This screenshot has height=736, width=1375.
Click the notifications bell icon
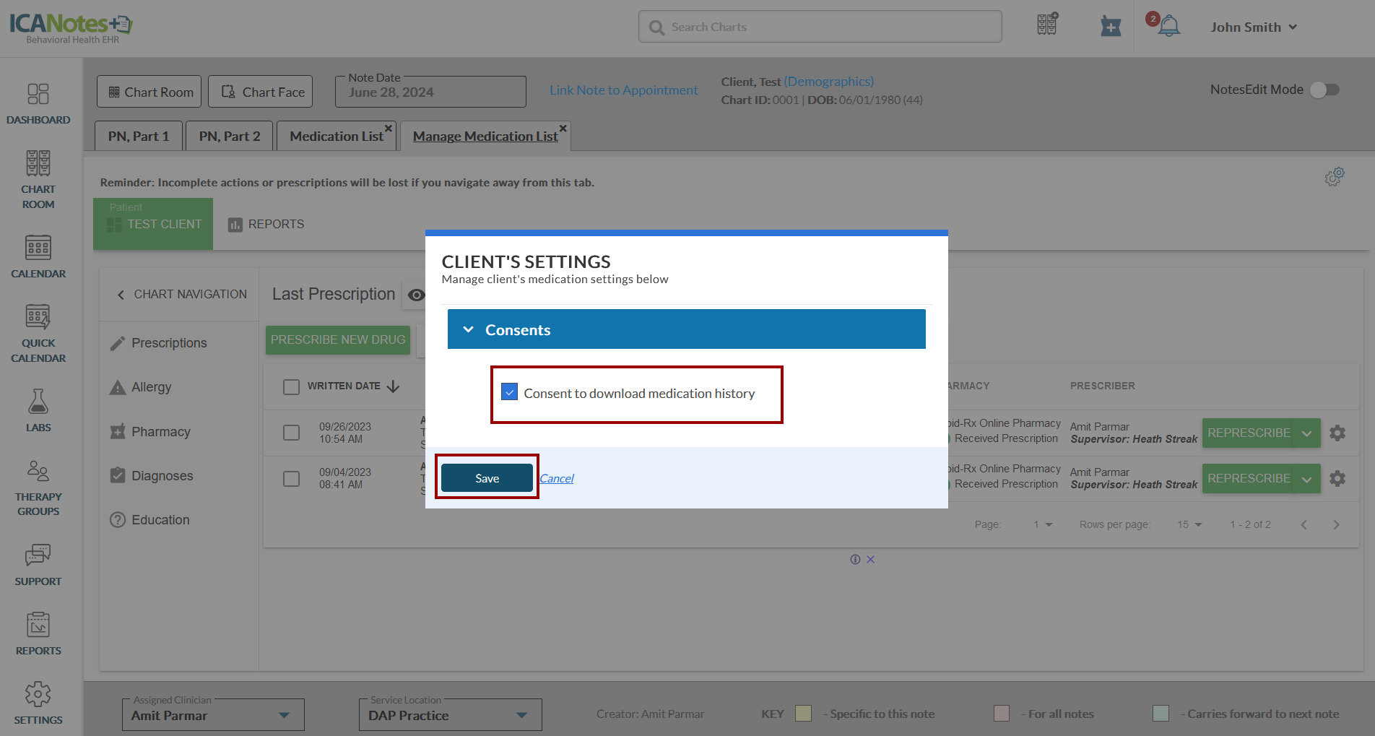click(x=1168, y=27)
